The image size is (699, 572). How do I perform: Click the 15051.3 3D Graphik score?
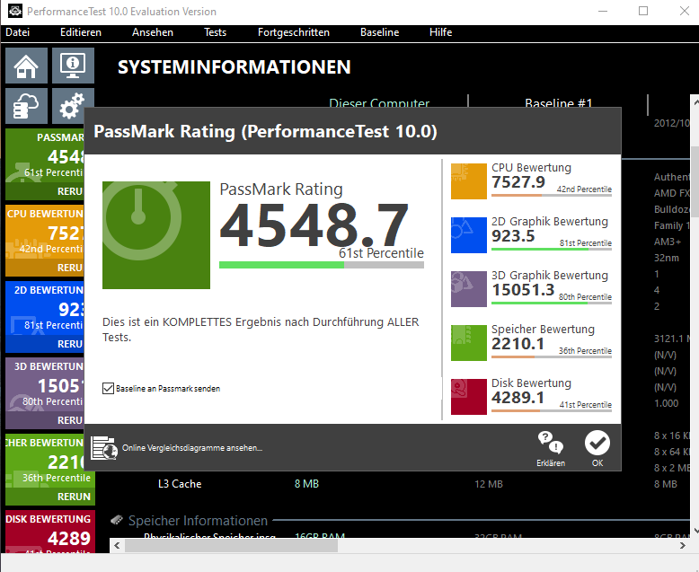523,290
